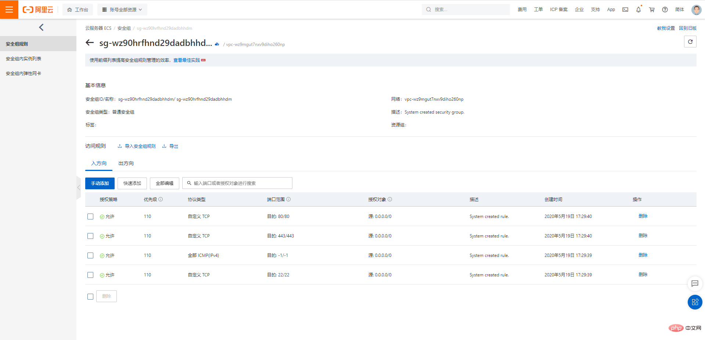Click the user avatar in top bar
The image size is (705, 340).
[x=696, y=10]
